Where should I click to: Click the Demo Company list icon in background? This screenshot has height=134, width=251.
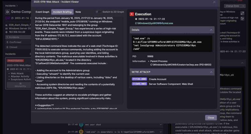pyautogui.click(x=7, y=12)
